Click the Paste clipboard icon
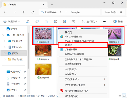Viewport: 127px width, 98px height. coord(46,21)
